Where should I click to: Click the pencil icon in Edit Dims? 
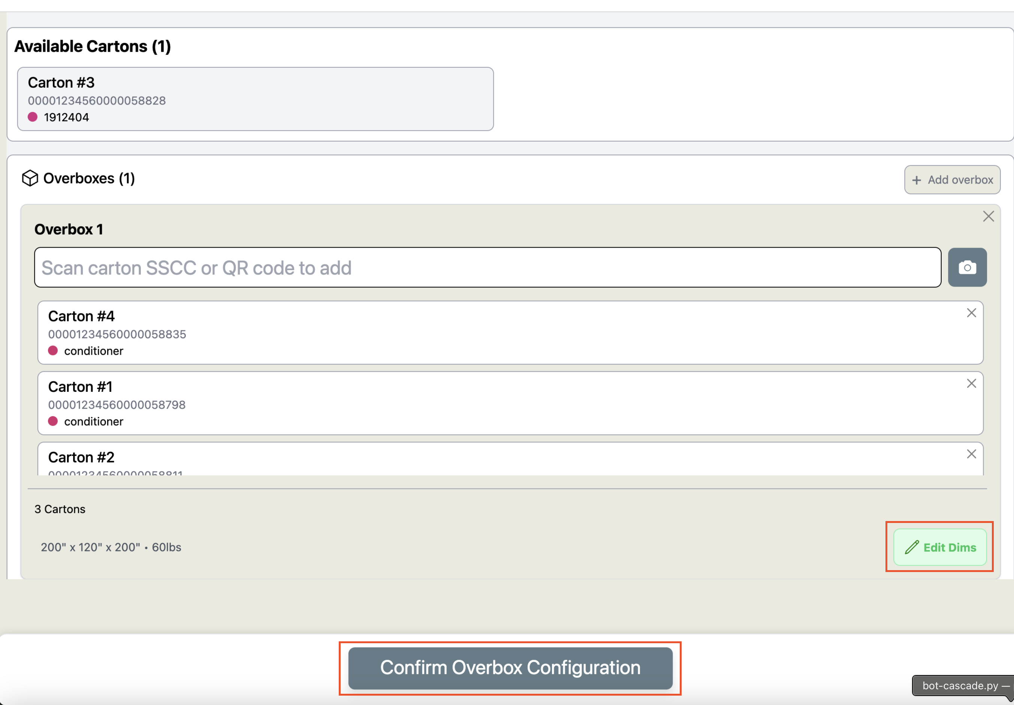[912, 547]
